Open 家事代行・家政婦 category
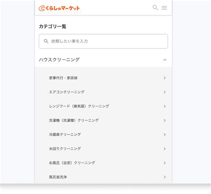Screen dimensions: 211x194 (x=103, y=78)
